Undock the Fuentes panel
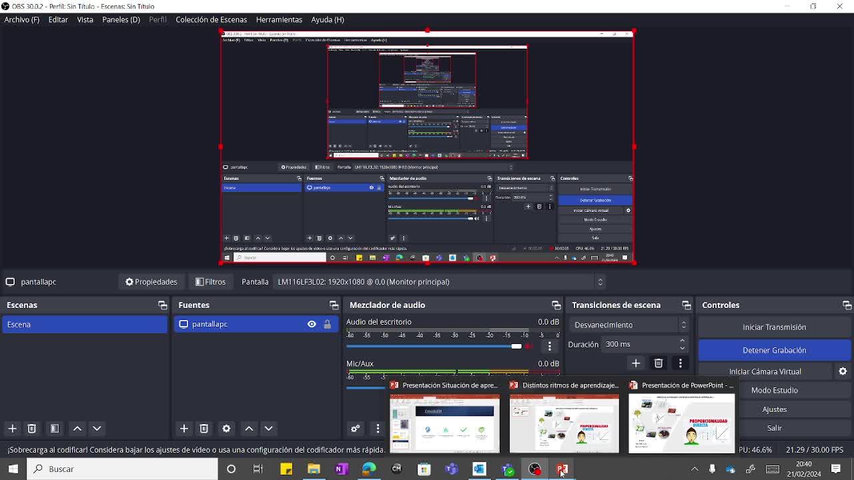Image resolution: width=854 pixels, height=480 pixels. coord(334,305)
